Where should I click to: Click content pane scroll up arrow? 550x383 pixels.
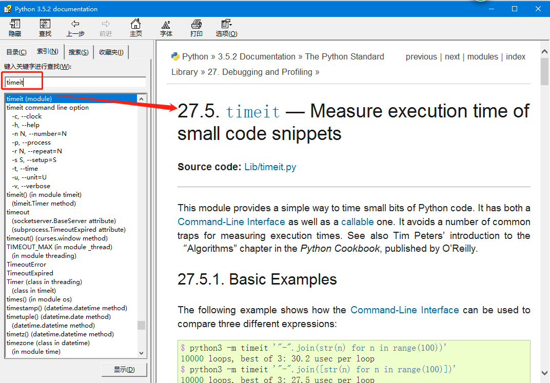pyautogui.click(x=544, y=51)
